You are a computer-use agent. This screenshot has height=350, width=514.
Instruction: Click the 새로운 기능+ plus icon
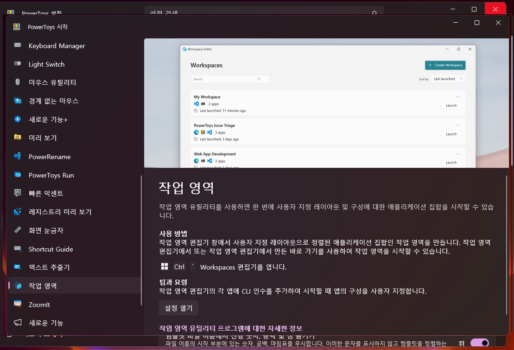point(18,119)
